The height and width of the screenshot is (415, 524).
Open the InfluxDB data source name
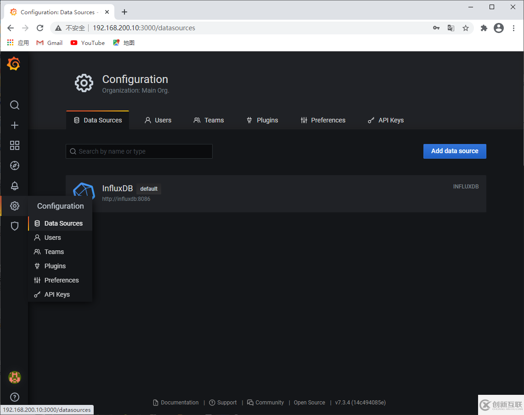(x=117, y=188)
